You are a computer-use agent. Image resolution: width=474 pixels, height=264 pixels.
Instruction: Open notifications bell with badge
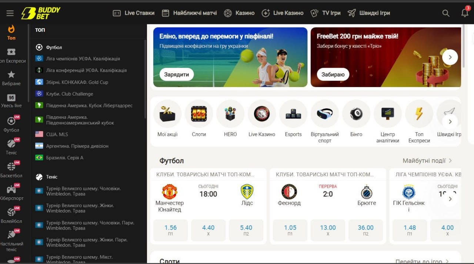click(x=465, y=13)
